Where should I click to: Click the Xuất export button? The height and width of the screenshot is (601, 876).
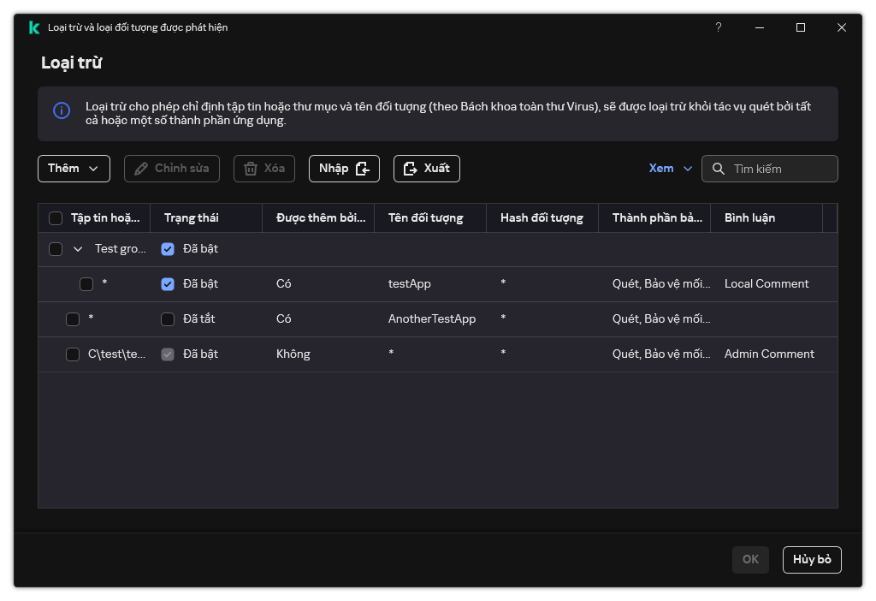(426, 169)
